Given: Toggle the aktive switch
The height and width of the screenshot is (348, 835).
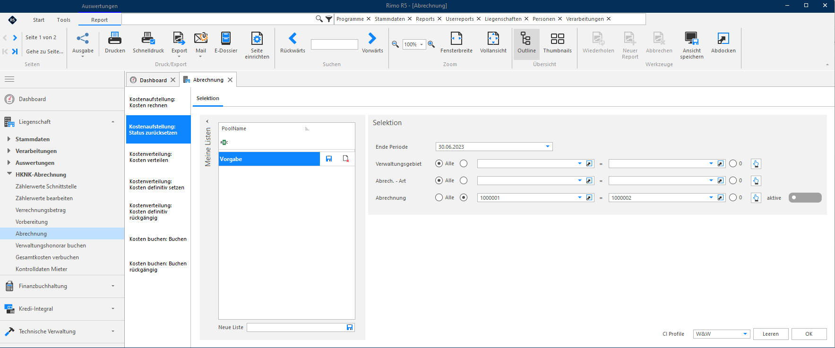Looking at the screenshot, I should 805,198.
